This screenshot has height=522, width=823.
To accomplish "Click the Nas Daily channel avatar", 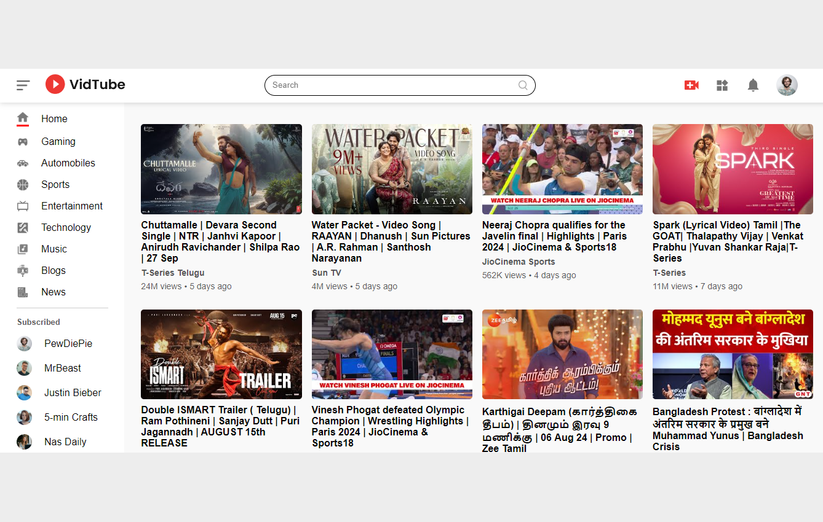I will pos(24,442).
